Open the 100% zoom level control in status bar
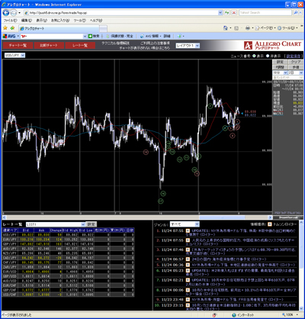The width and height of the screenshot is (305, 319). point(290,315)
